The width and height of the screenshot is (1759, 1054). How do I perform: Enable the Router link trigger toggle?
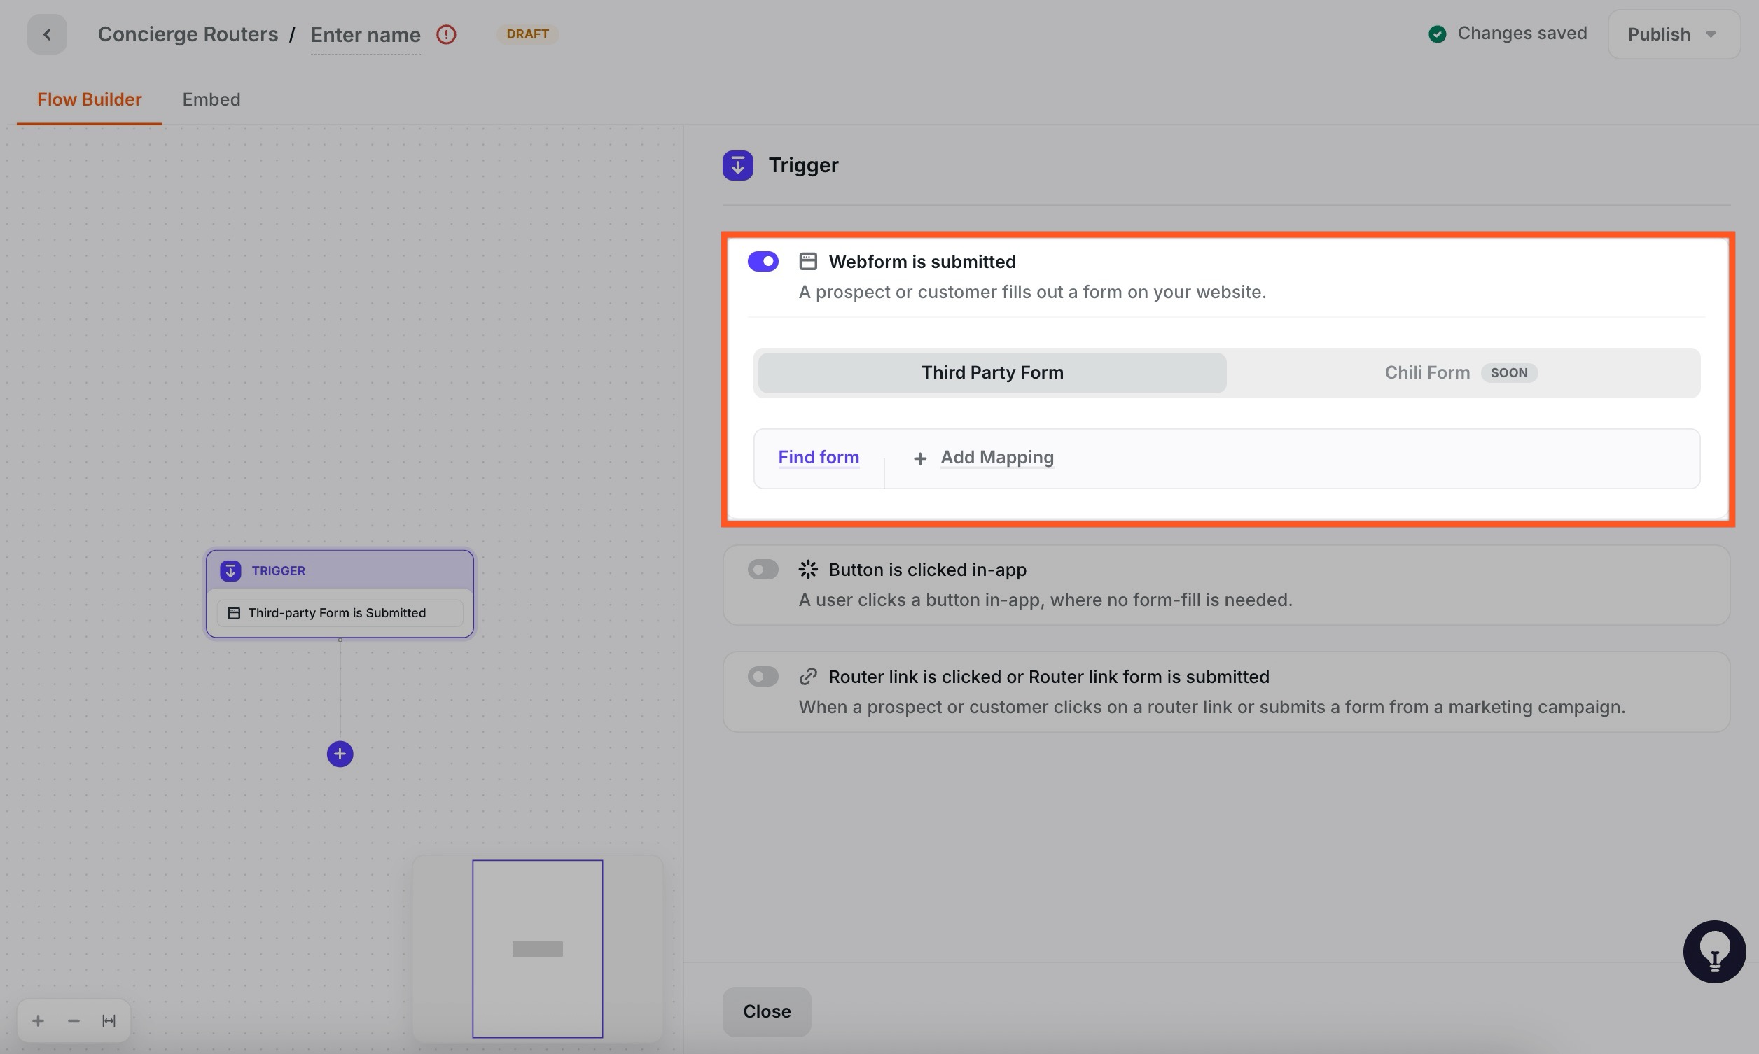[x=763, y=677]
